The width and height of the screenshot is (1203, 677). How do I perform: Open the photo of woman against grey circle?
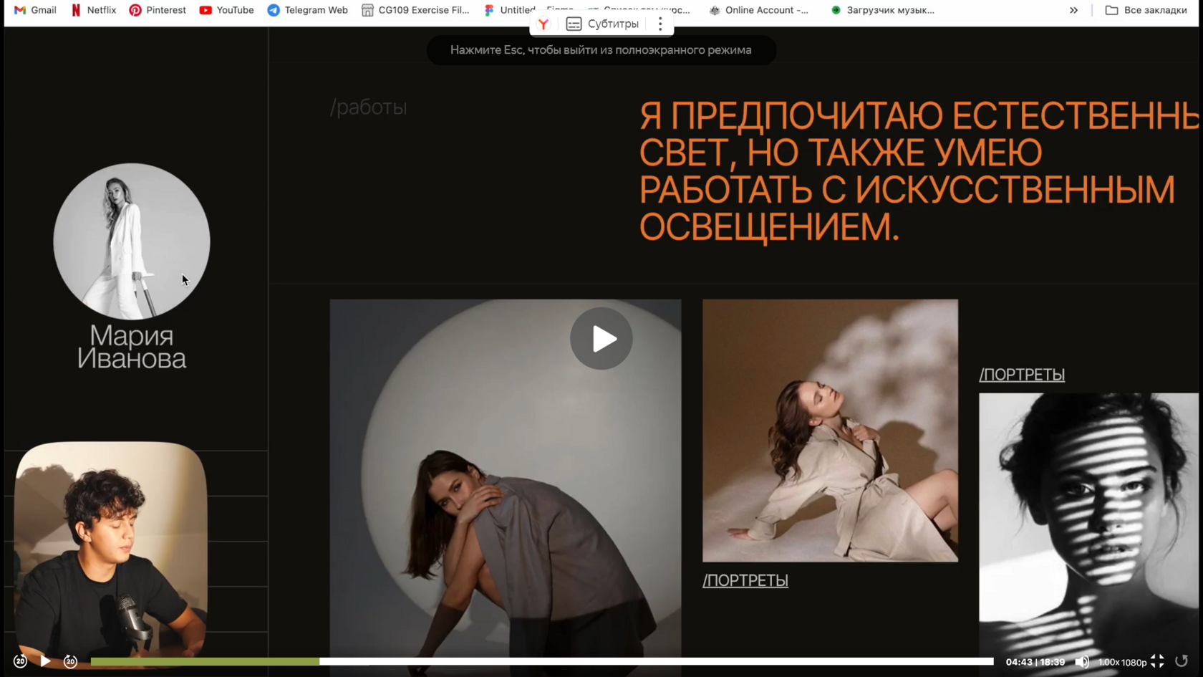[x=506, y=487]
